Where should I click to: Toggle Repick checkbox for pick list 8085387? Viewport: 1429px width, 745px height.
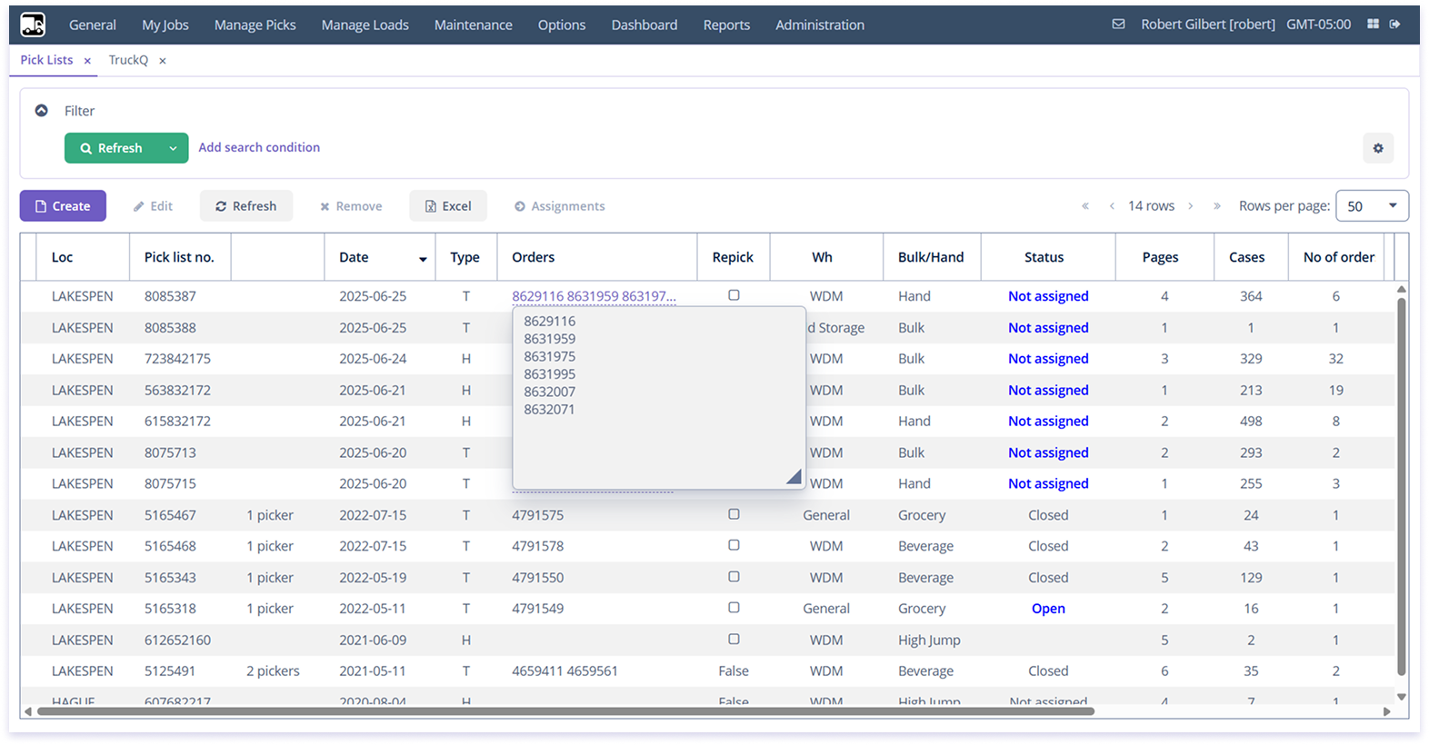pos(734,295)
